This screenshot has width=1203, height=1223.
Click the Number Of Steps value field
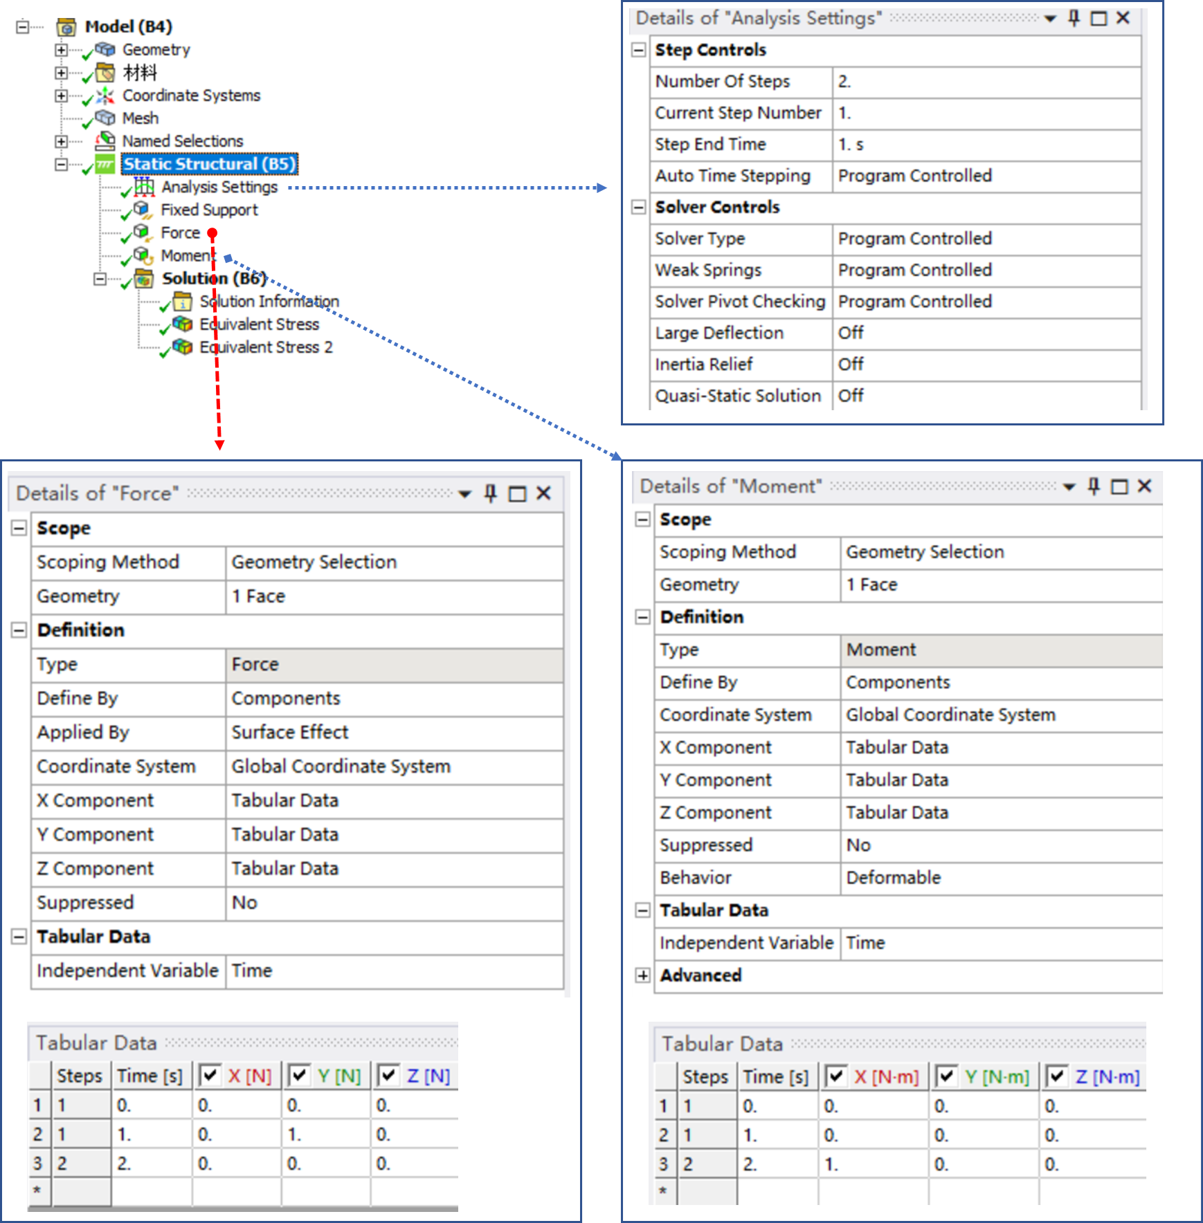click(x=985, y=82)
